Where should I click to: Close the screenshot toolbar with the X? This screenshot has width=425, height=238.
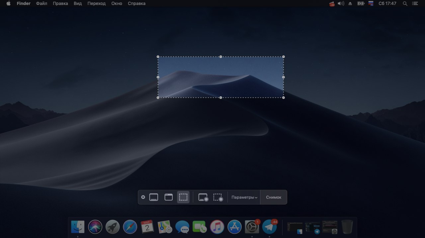point(143,197)
